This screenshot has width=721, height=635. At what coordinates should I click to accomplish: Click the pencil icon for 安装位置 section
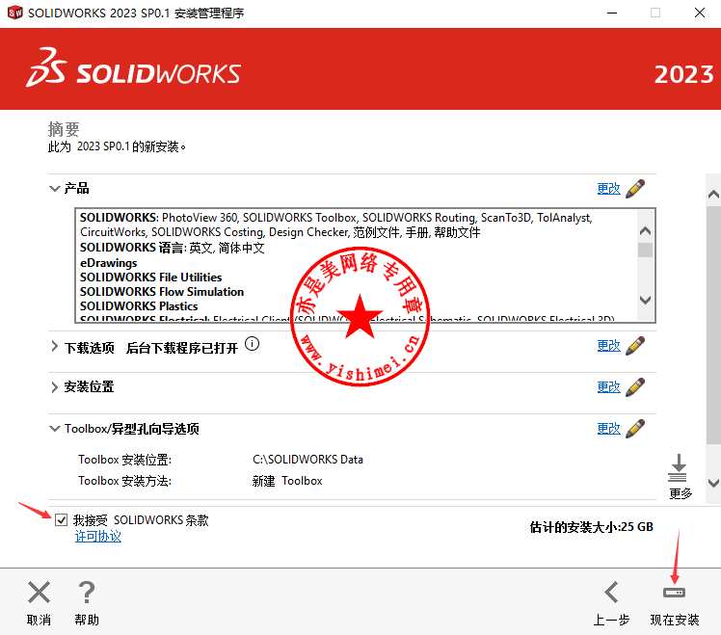pyautogui.click(x=635, y=387)
